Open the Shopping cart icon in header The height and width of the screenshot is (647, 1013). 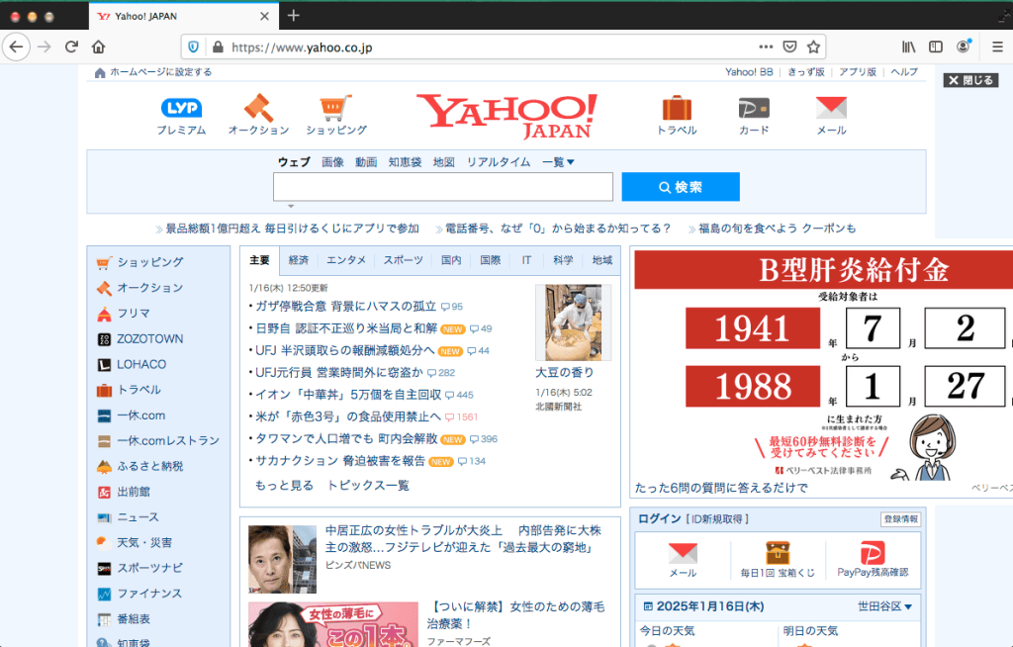(x=336, y=108)
